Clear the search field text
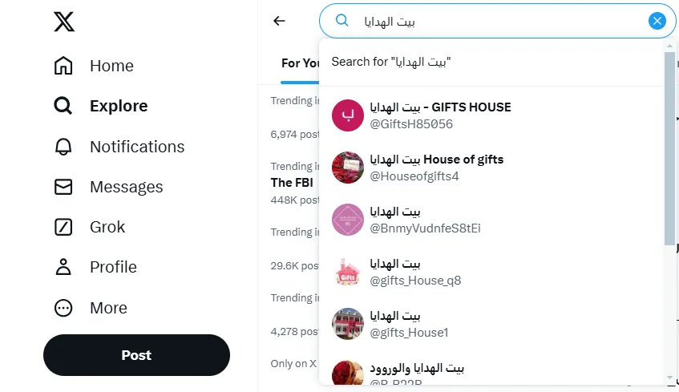 (657, 21)
